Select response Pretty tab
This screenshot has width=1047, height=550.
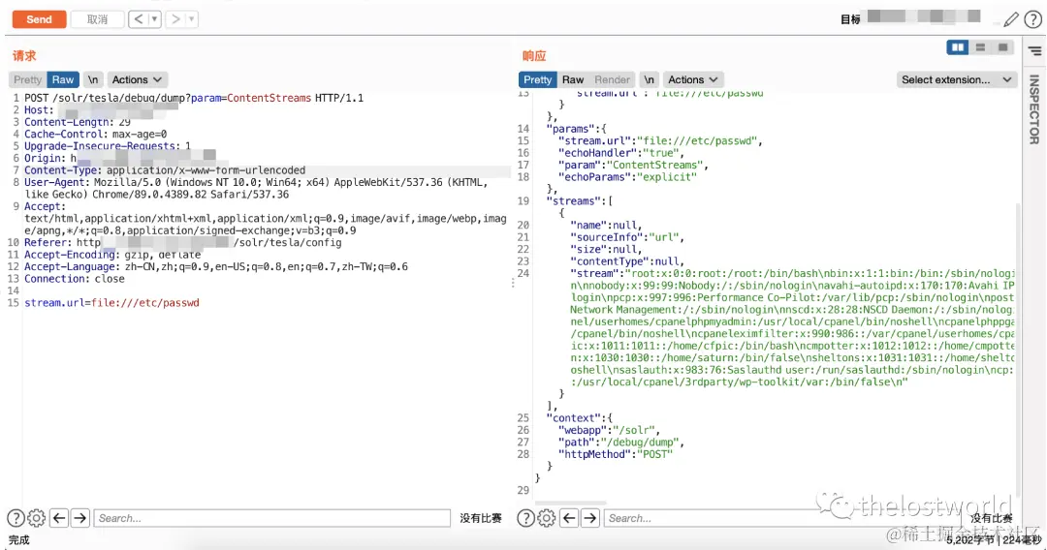537,79
